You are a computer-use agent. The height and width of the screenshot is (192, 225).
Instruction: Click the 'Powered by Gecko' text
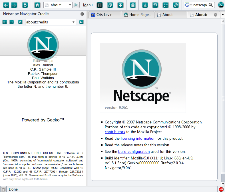43,120
